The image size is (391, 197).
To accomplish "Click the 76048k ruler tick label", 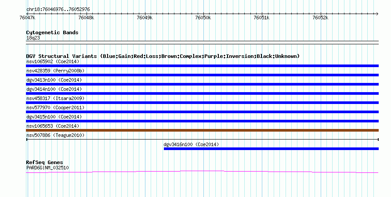I will tap(86, 18).
